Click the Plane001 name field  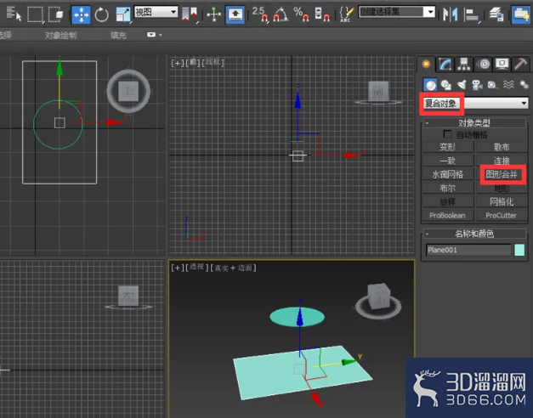point(468,250)
